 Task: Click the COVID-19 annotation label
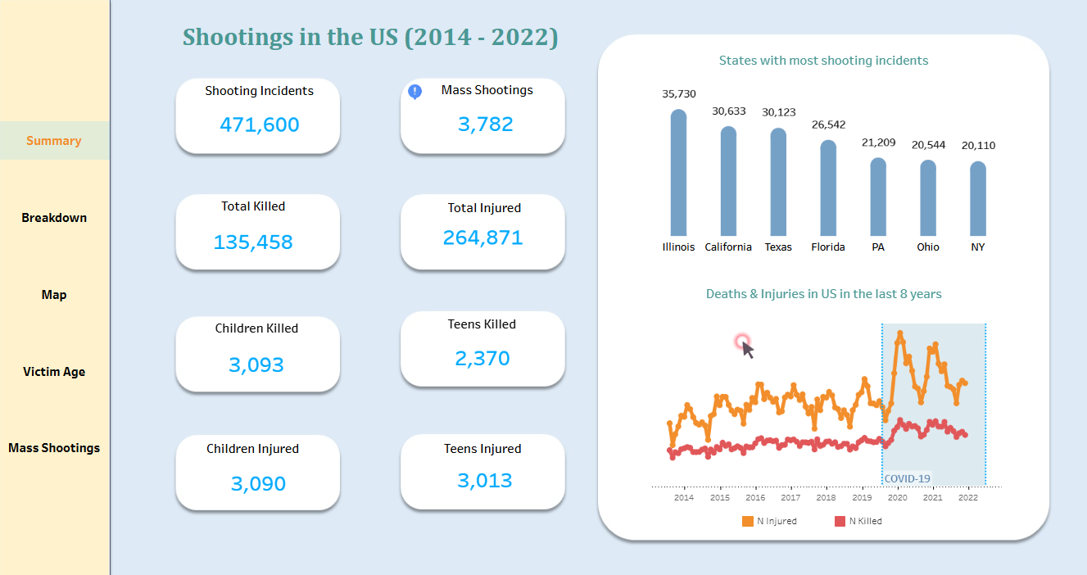point(907,478)
